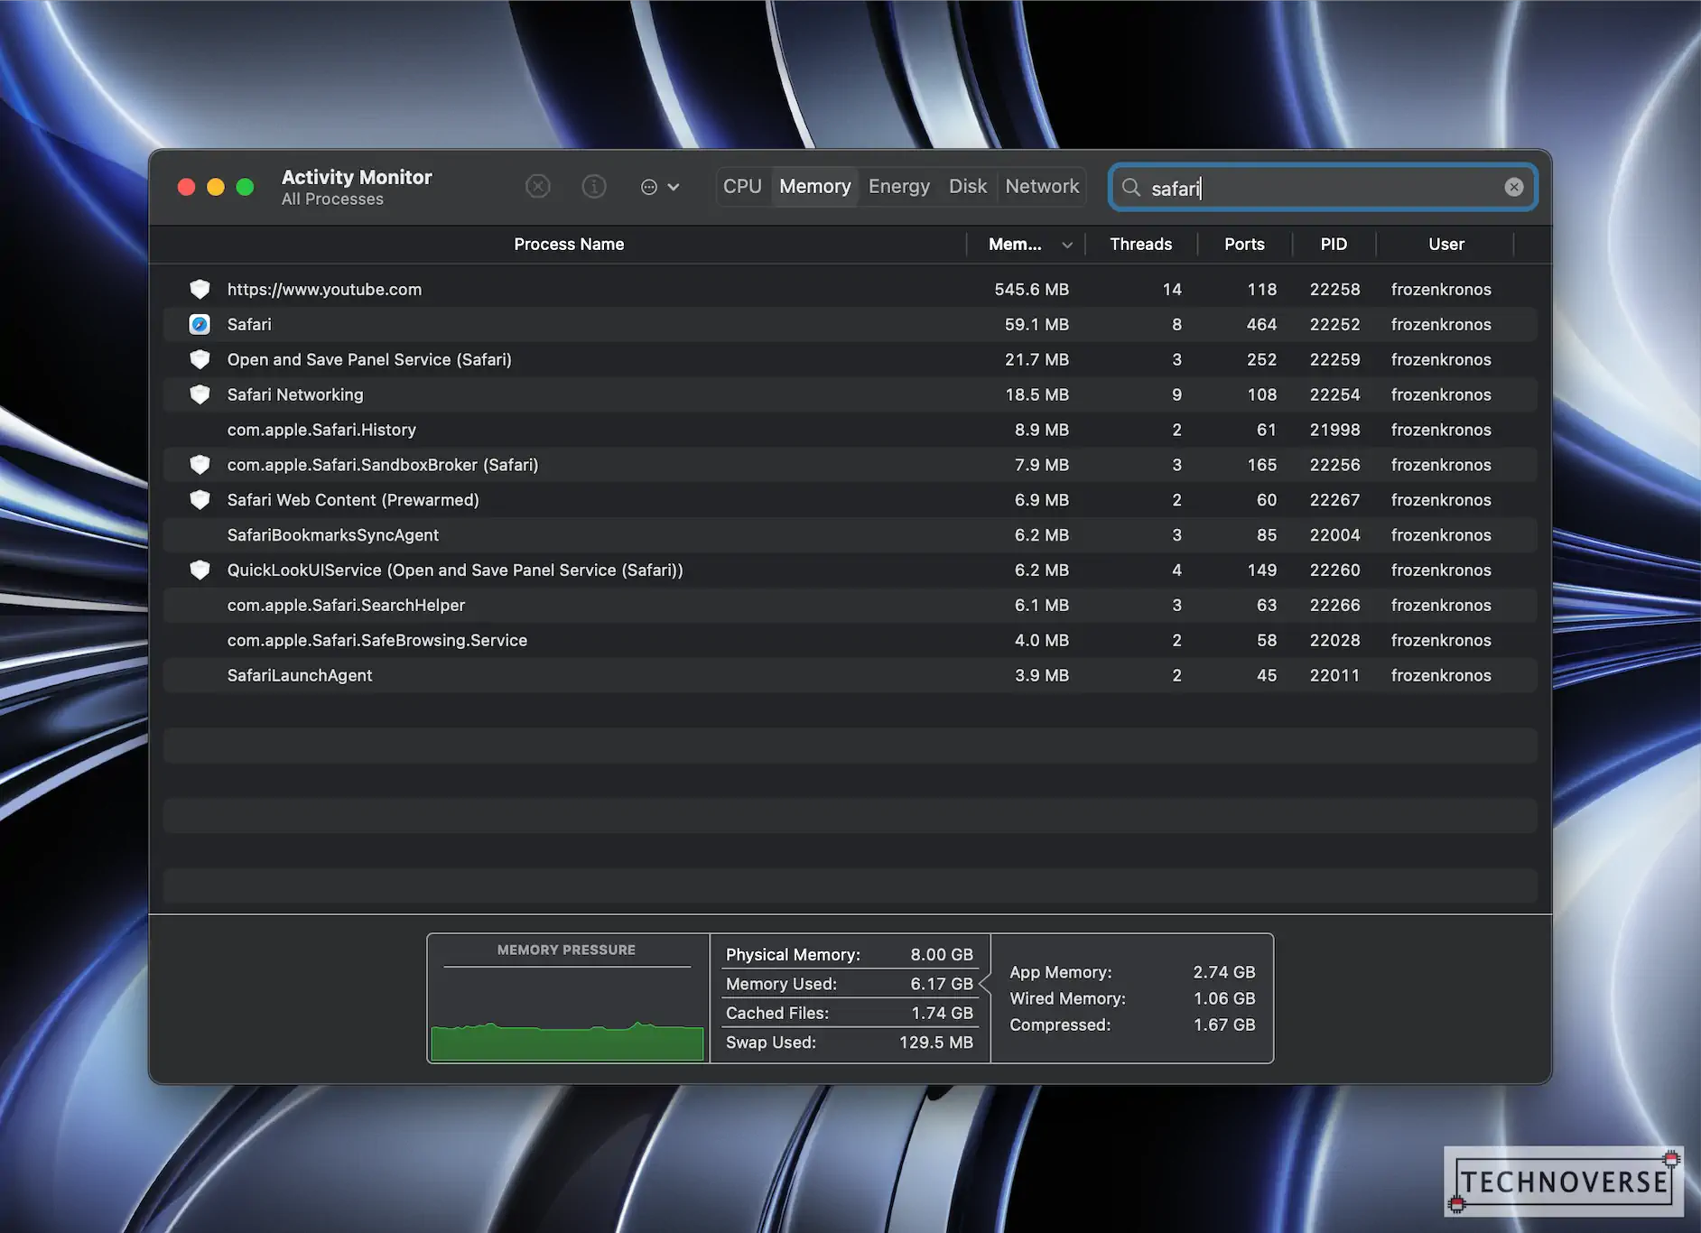This screenshot has height=1233, width=1701.
Task: Sort by PID column header
Action: coord(1334,245)
